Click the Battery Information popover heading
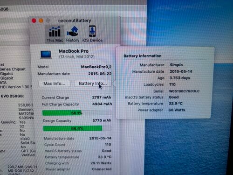Screen dimensions: 233x175 [143, 56]
